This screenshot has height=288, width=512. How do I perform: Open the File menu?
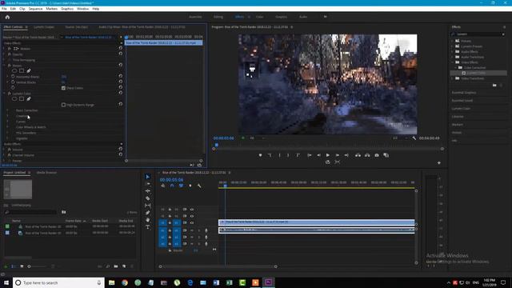pos(4,9)
